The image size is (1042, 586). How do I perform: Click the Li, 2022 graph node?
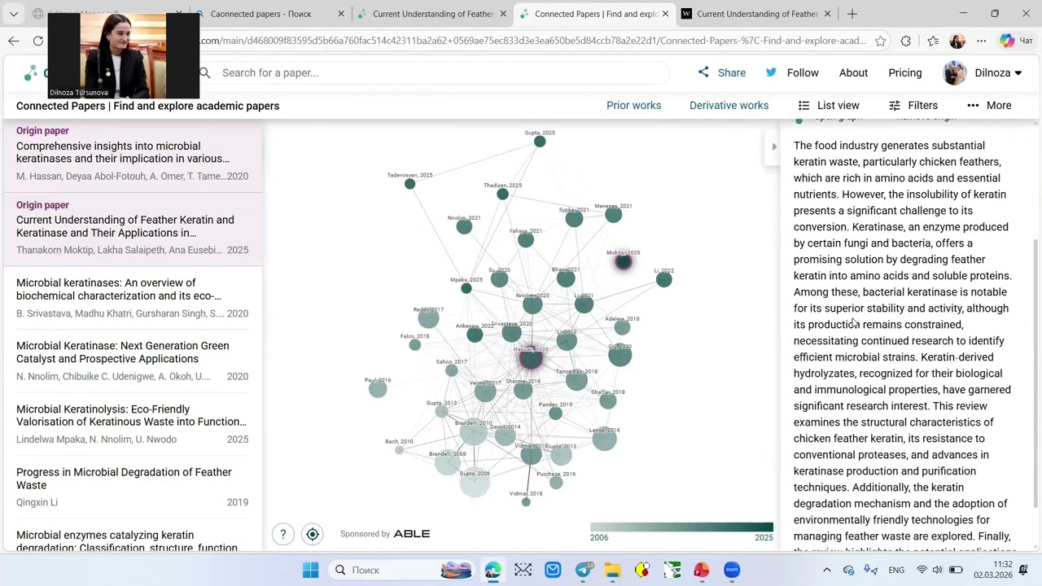click(x=664, y=280)
